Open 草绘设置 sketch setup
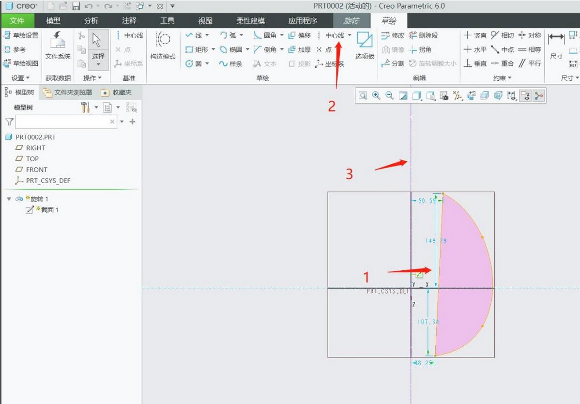This screenshot has width=580, height=404. 21,35
